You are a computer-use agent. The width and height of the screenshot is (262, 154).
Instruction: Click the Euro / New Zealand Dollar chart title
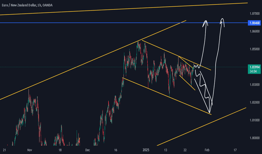[x=27, y=5]
